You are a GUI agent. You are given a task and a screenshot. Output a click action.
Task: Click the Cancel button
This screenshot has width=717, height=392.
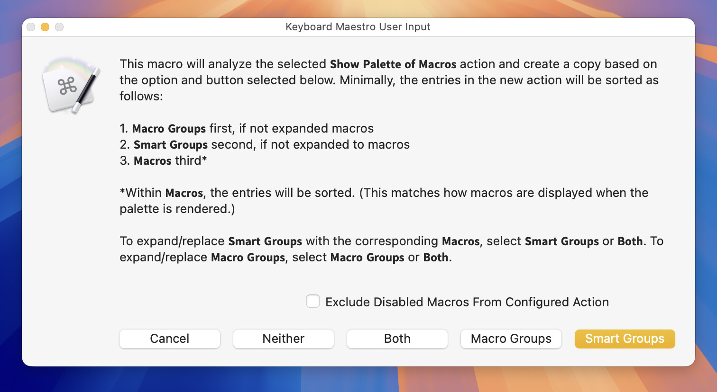170,339
